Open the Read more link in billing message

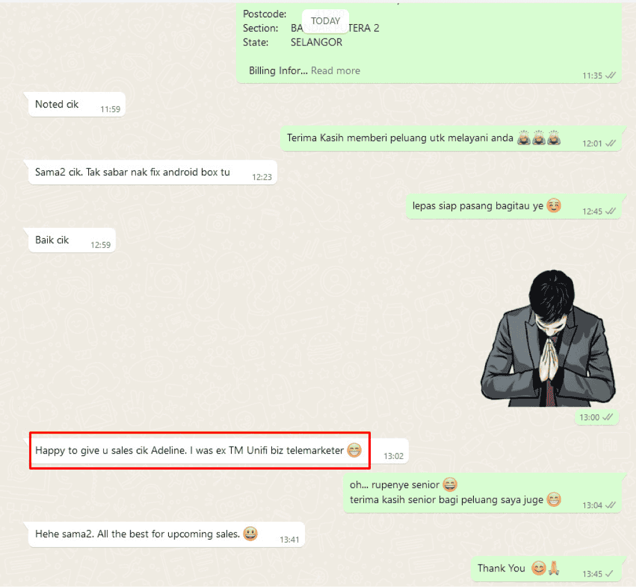[x=335, y=71]
